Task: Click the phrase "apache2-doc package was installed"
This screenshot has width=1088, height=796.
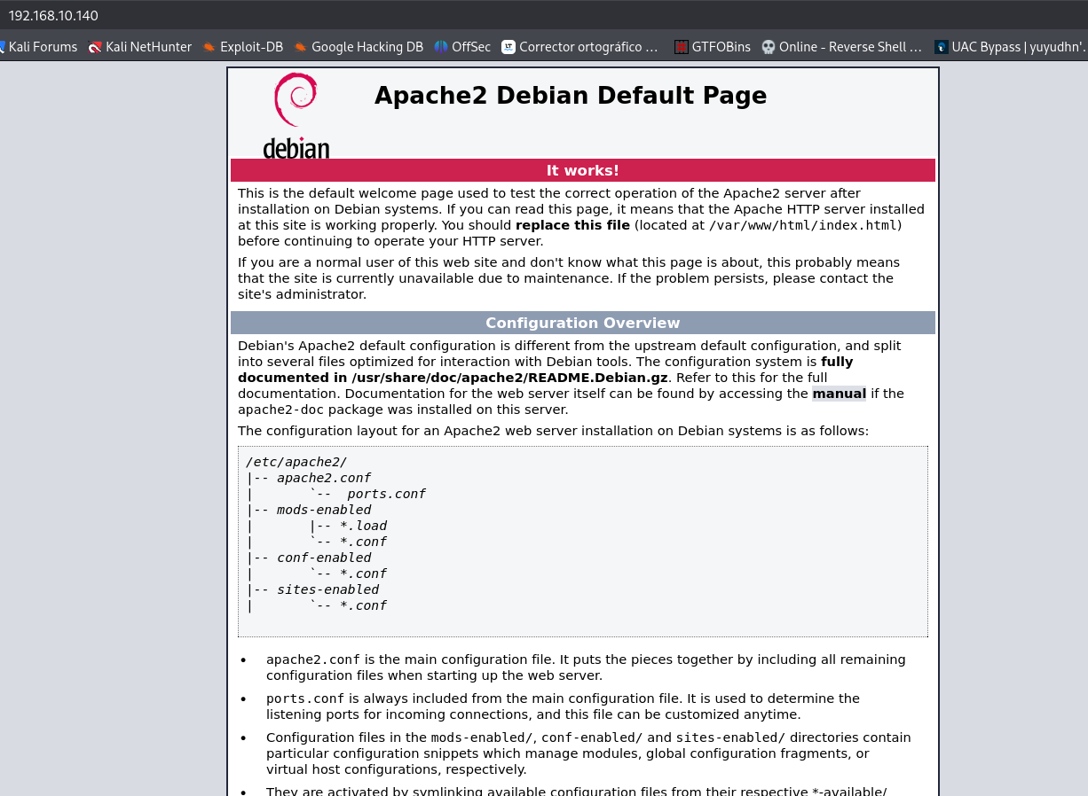Action: pyautogui.click(x=355, y=410)
